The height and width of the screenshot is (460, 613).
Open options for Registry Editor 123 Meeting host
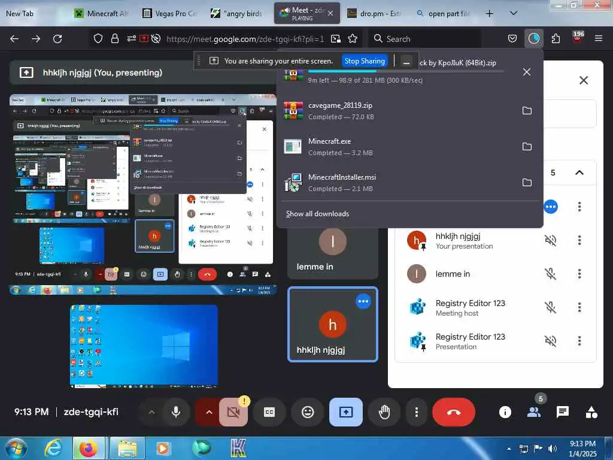579,307
